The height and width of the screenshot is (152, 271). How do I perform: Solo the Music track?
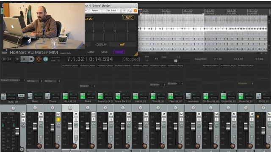41,119
